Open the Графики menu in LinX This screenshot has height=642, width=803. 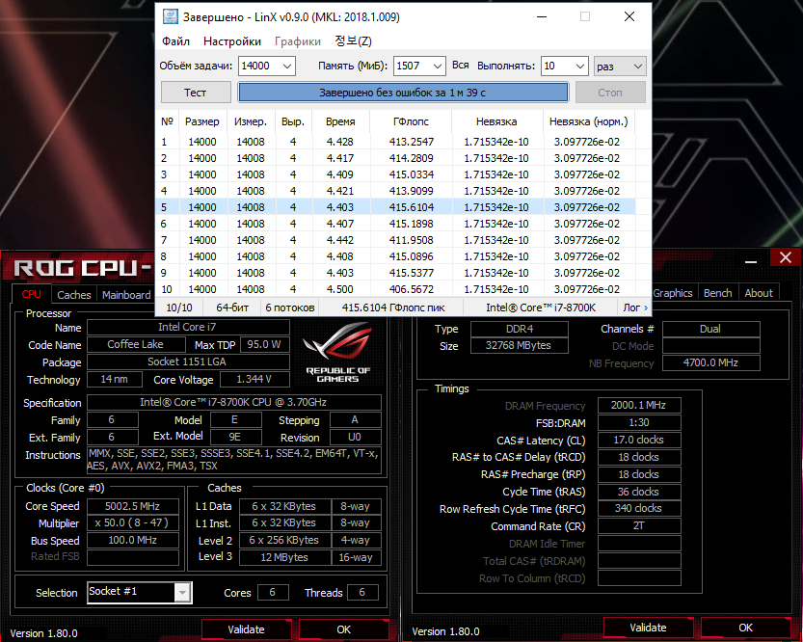298,41
